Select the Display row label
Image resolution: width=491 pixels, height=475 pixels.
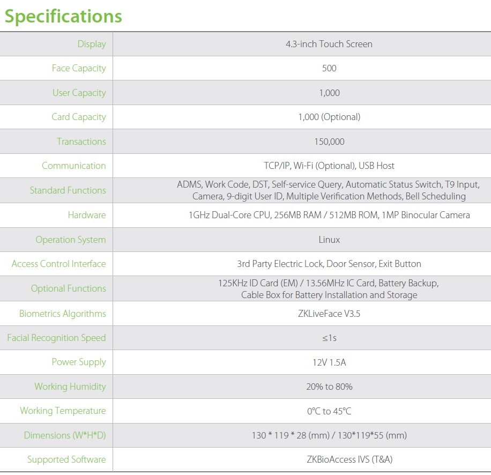92,44
